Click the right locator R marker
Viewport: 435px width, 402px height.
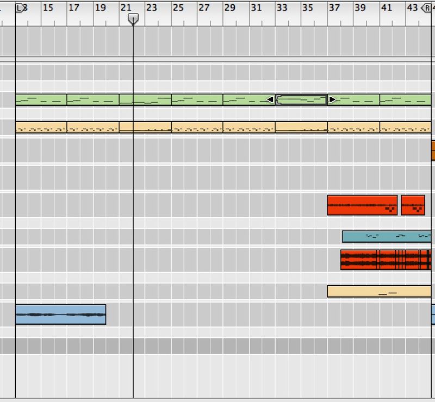point(427,8)
